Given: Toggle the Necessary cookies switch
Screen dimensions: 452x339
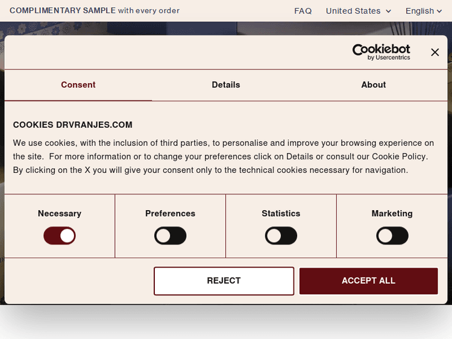Looking at the screenshot, I should [60, 235].
